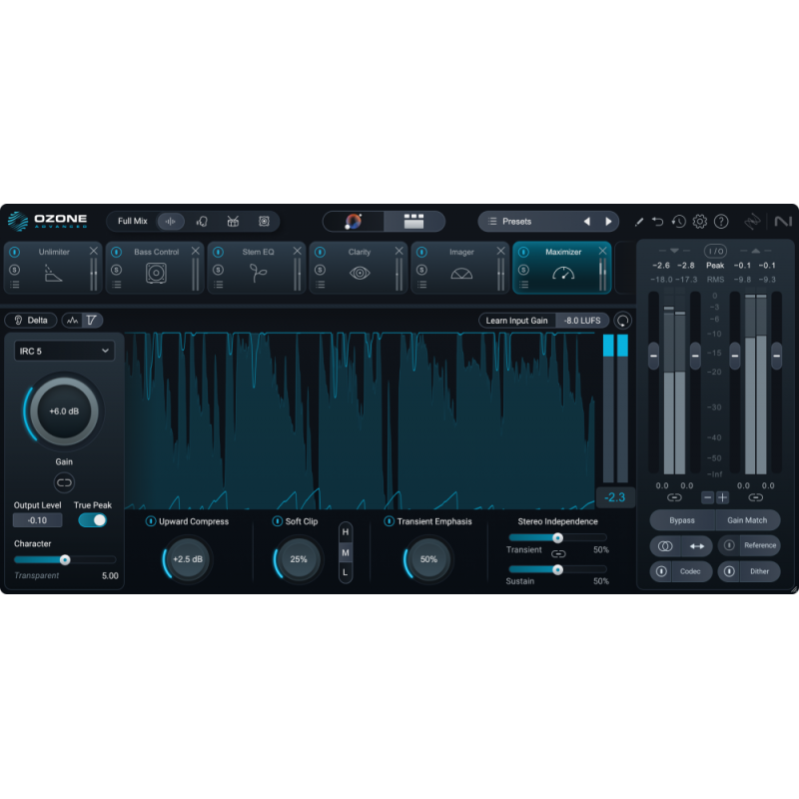The width and height of the screenshot is (799, 799).
Task: Adjust the Character slider handle
Action: [x=66, y=559]
